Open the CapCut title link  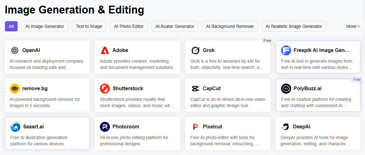[212, 88]
